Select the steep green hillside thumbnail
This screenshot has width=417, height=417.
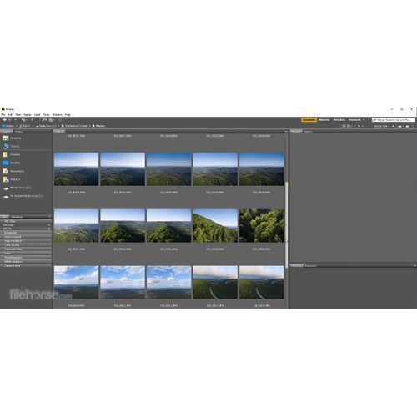tap(215, 226)
